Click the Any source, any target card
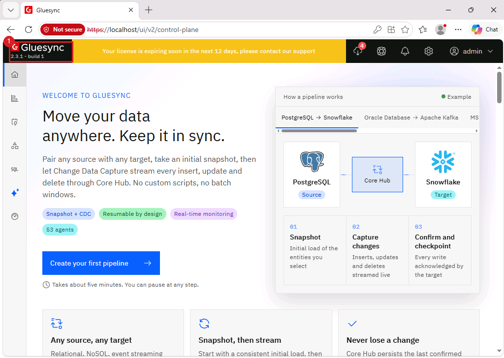The height and width of the screenshot is (358, 504). [113, 333]
